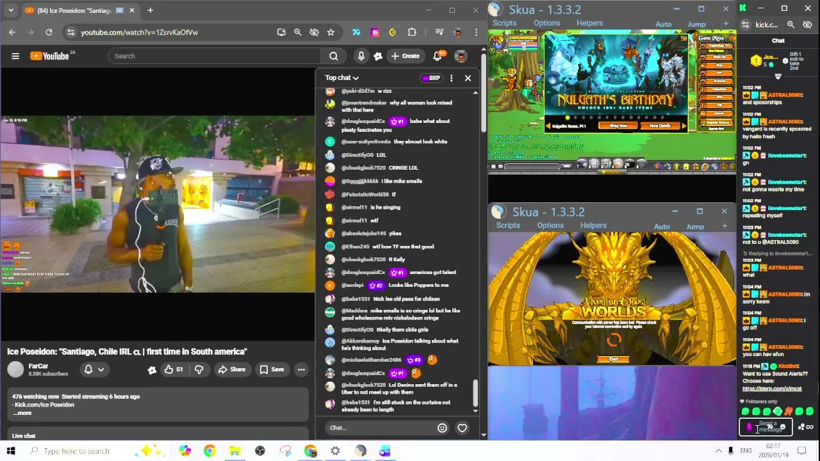Open Jump menu in bottom Skua window

[x=695, y=227]
